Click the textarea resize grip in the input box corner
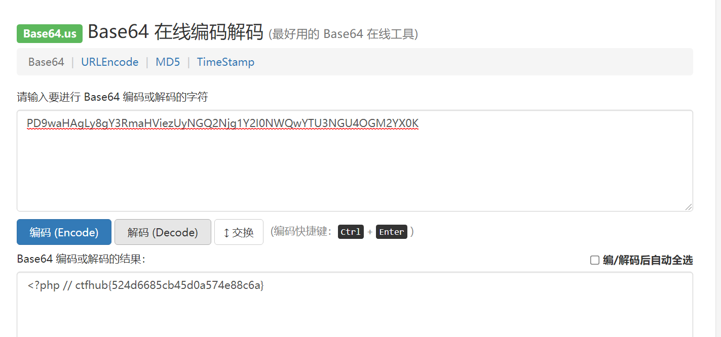This screenshot has height=337, width=721. (689, 207)
